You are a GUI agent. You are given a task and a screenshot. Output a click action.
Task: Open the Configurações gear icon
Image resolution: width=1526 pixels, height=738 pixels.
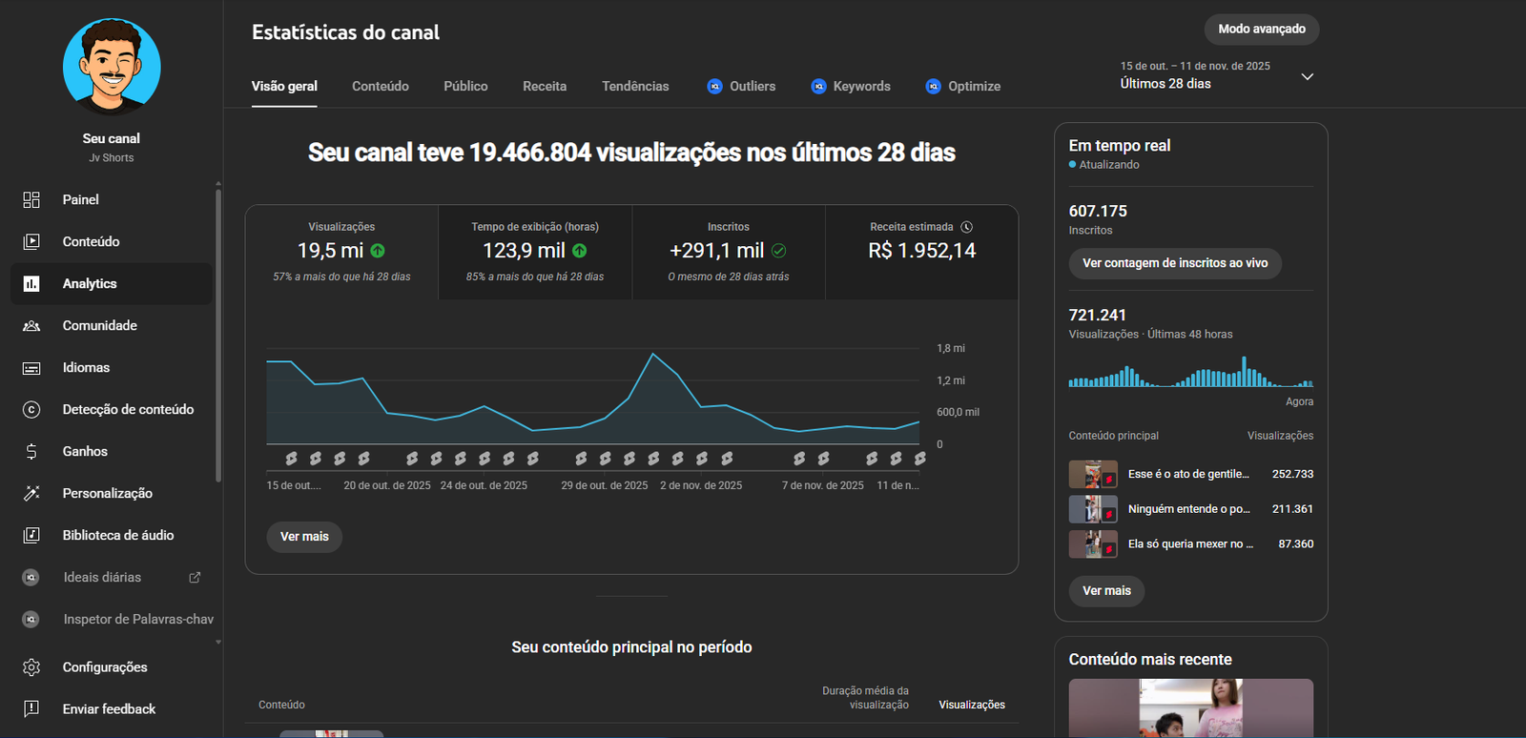coord(31,667)
